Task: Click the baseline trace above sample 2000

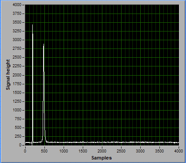Action: pos(102,142)
